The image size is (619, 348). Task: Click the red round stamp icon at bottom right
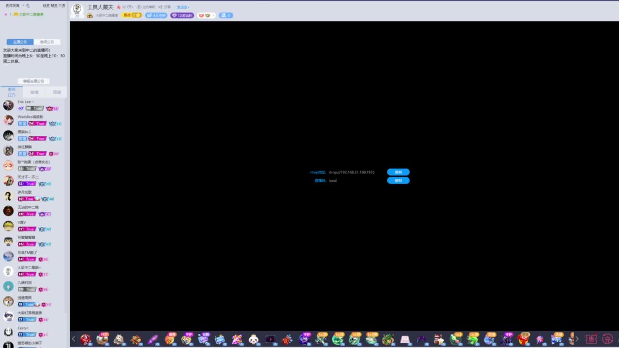(x=607, y=339)
